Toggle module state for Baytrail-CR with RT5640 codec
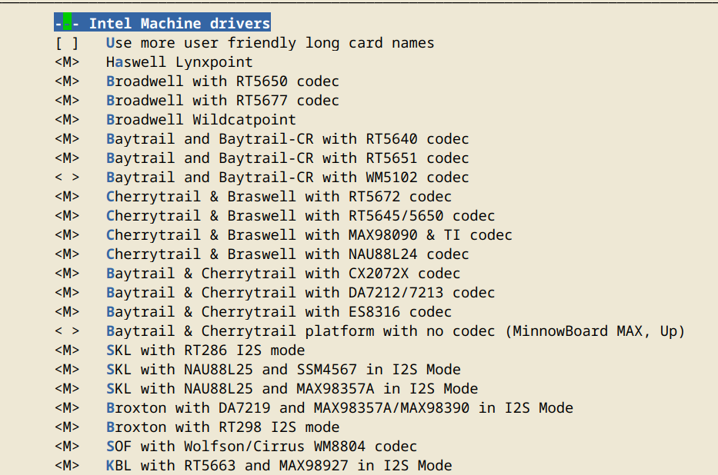 pyautogui.click(x=67, y=139)
